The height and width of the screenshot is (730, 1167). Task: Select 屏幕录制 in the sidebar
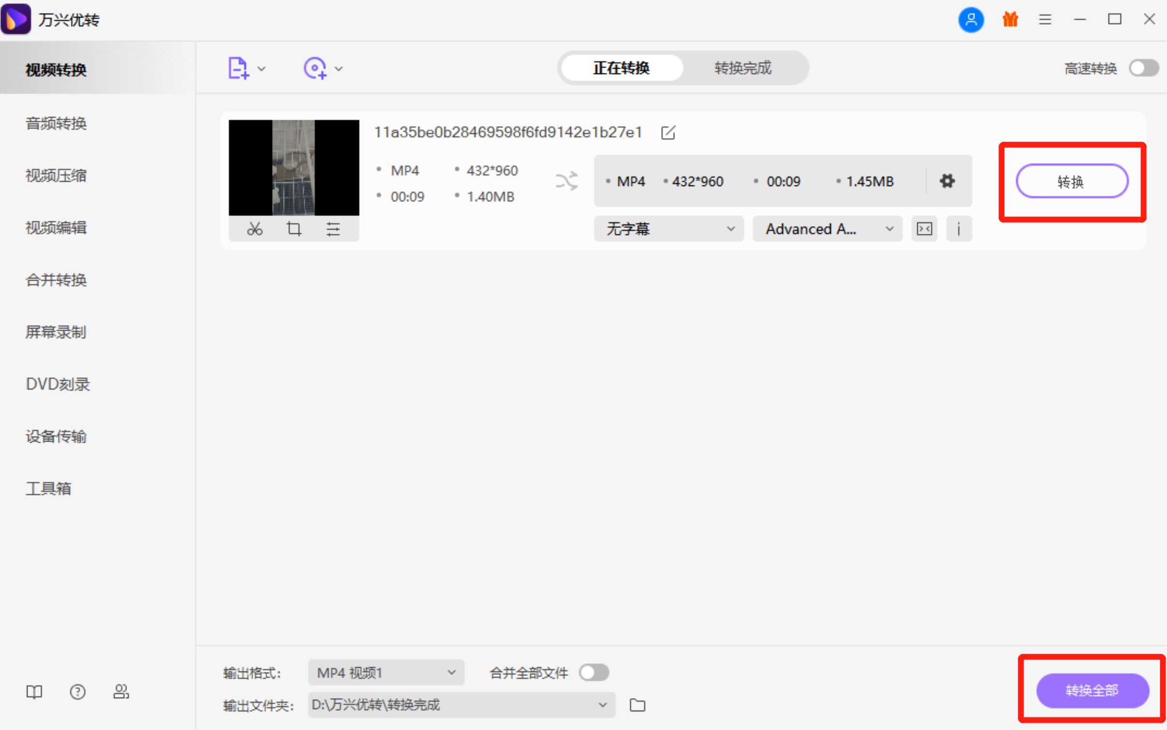click(x=55, y=332)
